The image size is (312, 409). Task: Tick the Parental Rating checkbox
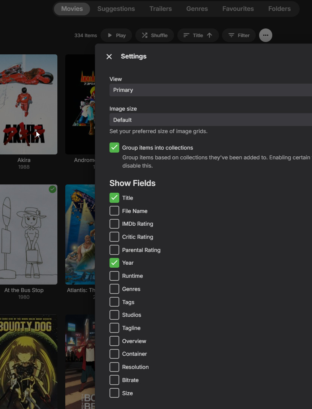coord(114,250)
